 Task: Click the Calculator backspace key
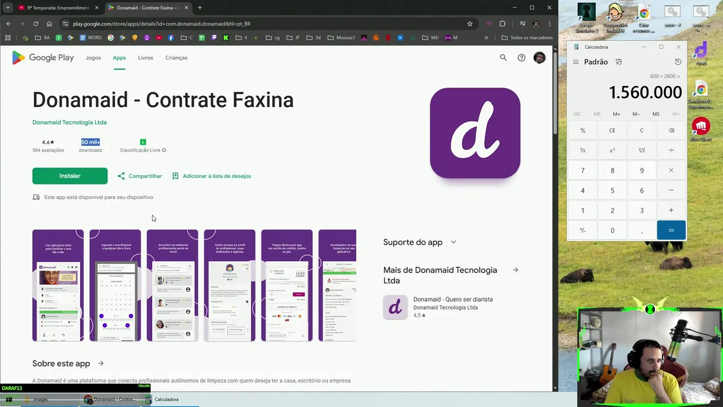671,131
